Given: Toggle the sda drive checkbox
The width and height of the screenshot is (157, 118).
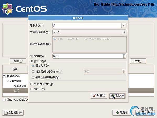Looking at the screenshot, I should pyautogui.click(x=55, y=39).
